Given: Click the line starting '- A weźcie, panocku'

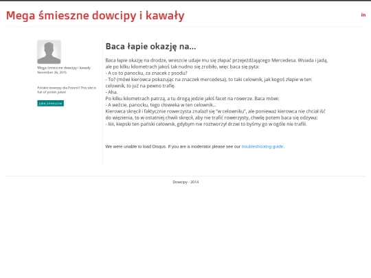Looking at the screenshot, I should (161, 105).
